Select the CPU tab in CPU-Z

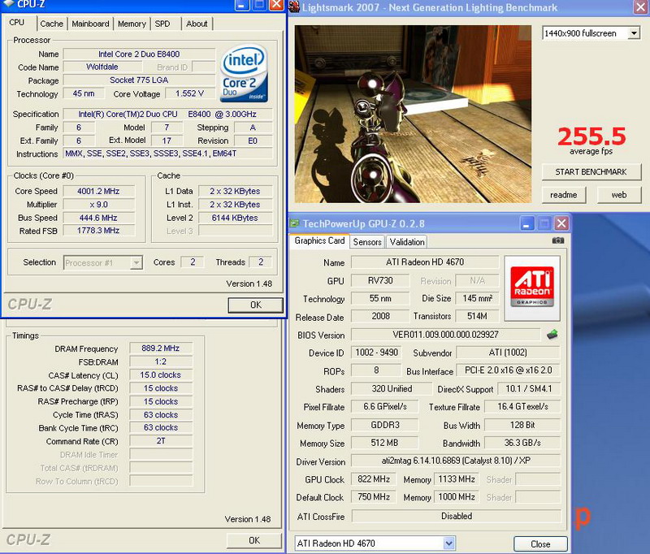click(16, 23)
